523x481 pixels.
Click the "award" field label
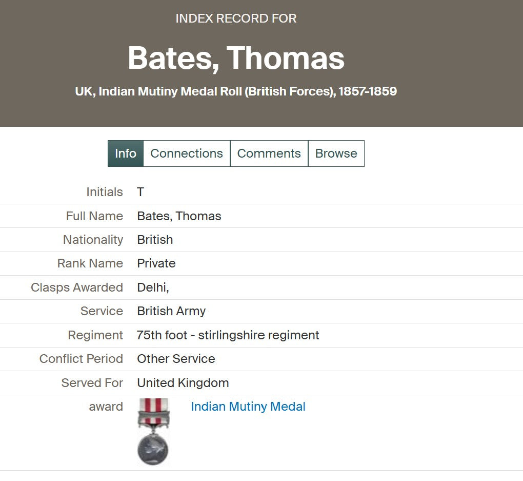(106, 407)
